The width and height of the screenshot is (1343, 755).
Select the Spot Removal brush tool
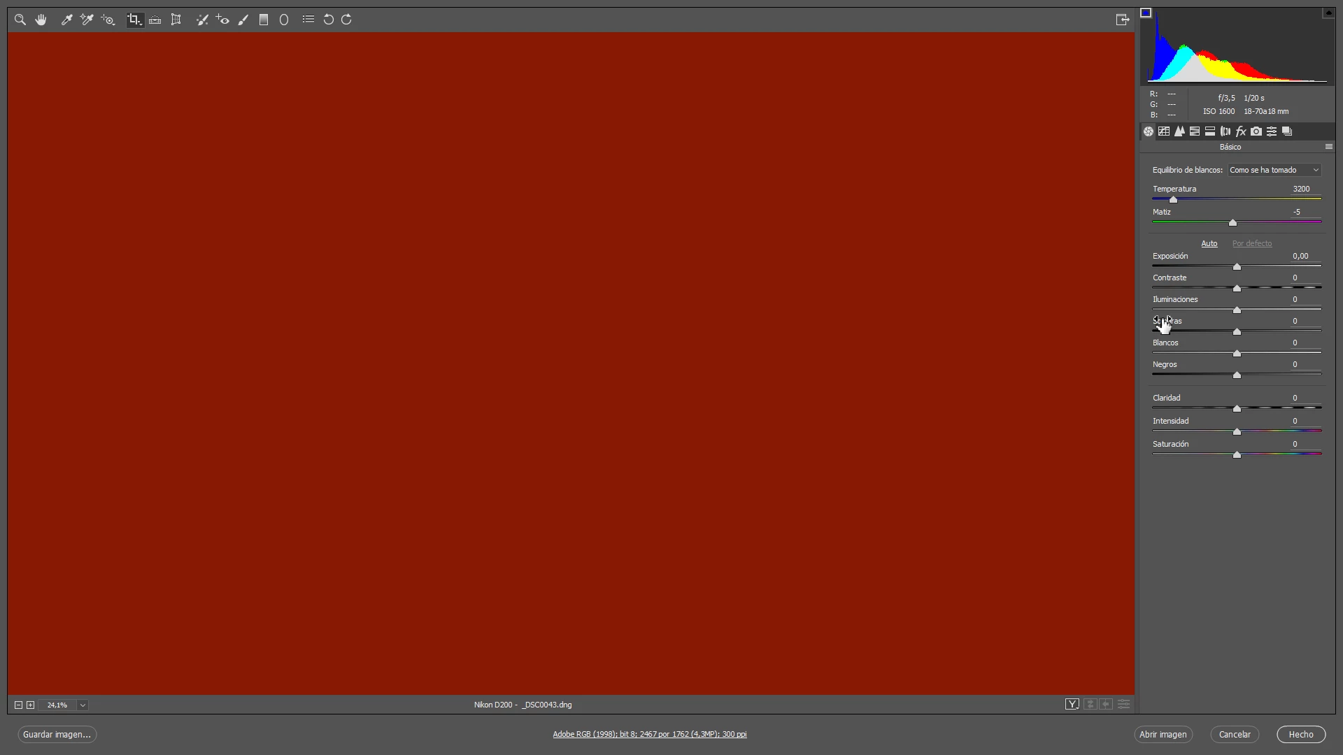coord(202,20)
